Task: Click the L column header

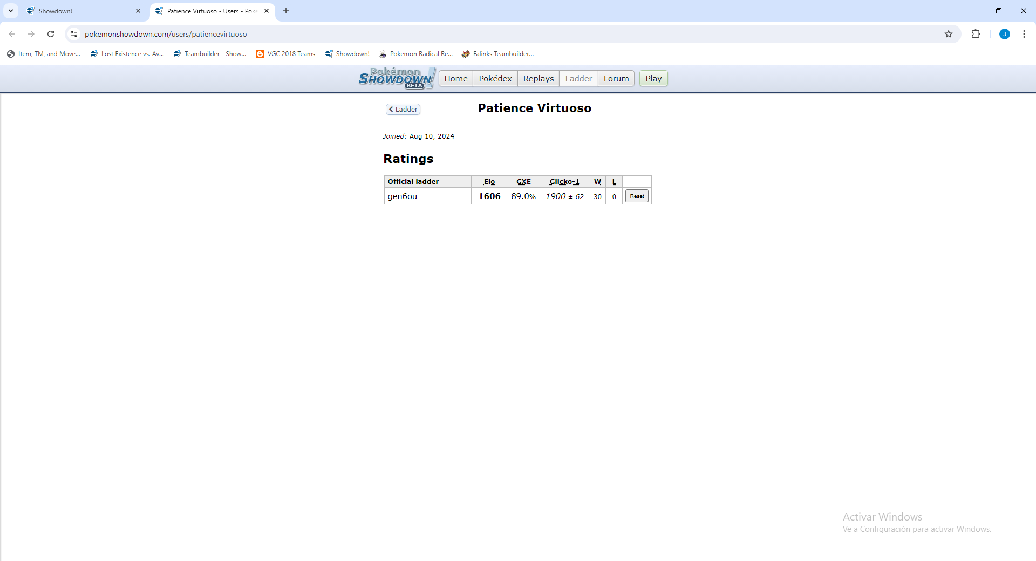Action: tap(614, 182)
